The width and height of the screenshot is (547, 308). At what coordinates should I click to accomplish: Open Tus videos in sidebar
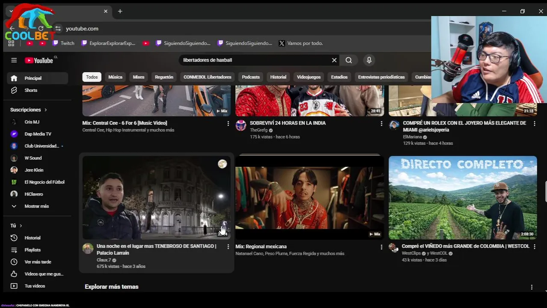(x=38, y=286)
